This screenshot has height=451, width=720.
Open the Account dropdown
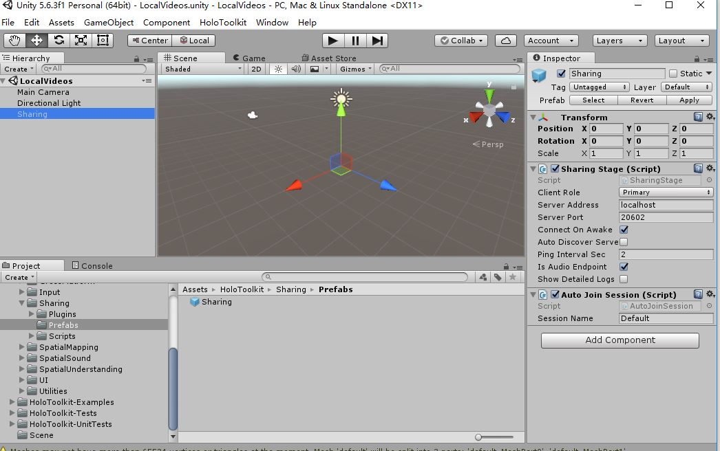551,41
